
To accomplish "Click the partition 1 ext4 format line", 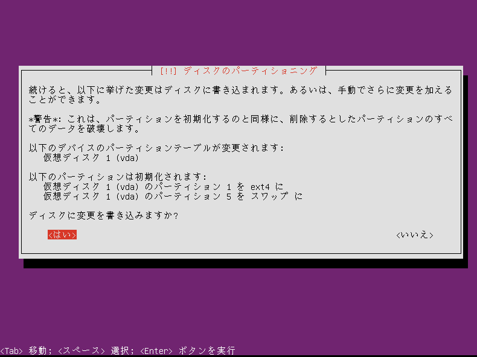I will click(x=163, y=186).
